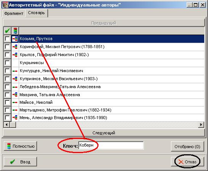This screenshot has width=208, height=171.
Task: Cancel using the Отказ button
Action: tap(187, 162)
